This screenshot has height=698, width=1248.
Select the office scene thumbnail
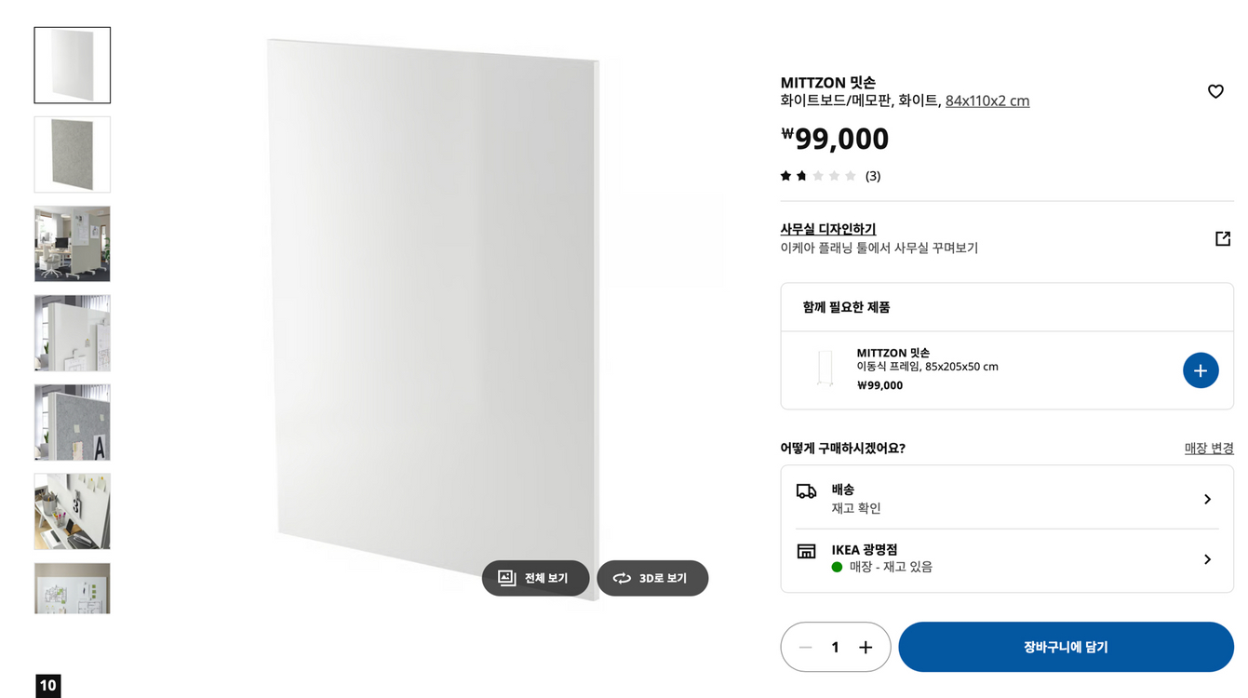pyautogui.click(x=72, y=244)
